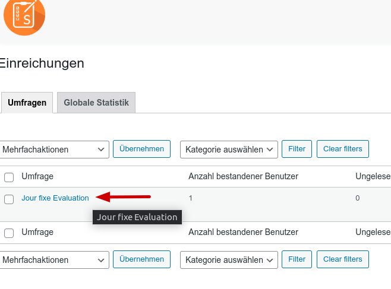Image resolution: width=391 pixels, height=289 pixels.
Task: Select the Jour fixe Evaluation row checkbox
Action: [9, 199]
